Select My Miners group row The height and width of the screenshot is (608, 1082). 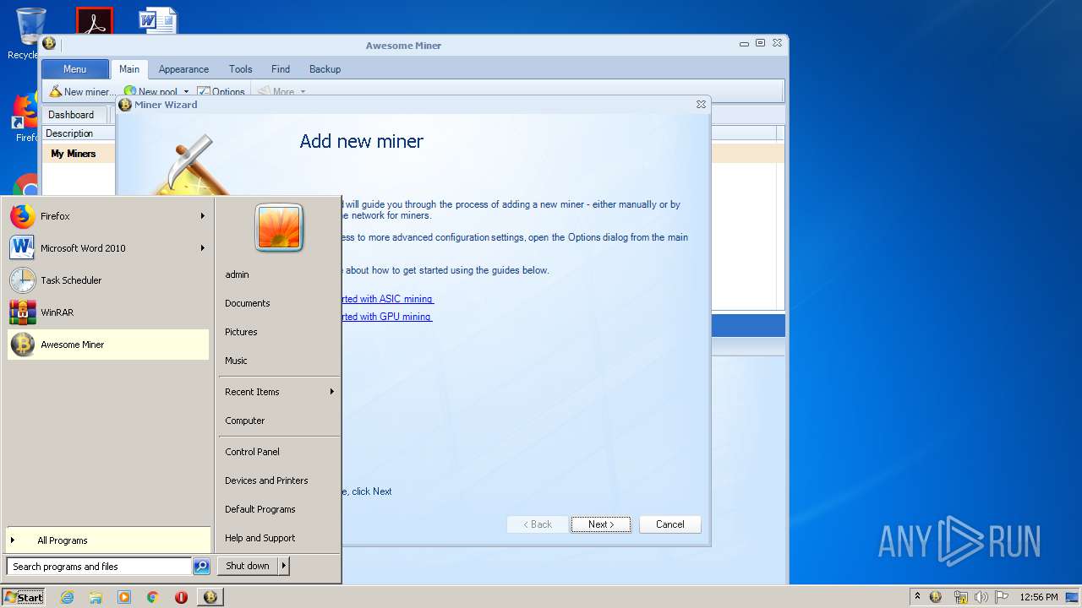pyautogui.click(x=74, y=154)
